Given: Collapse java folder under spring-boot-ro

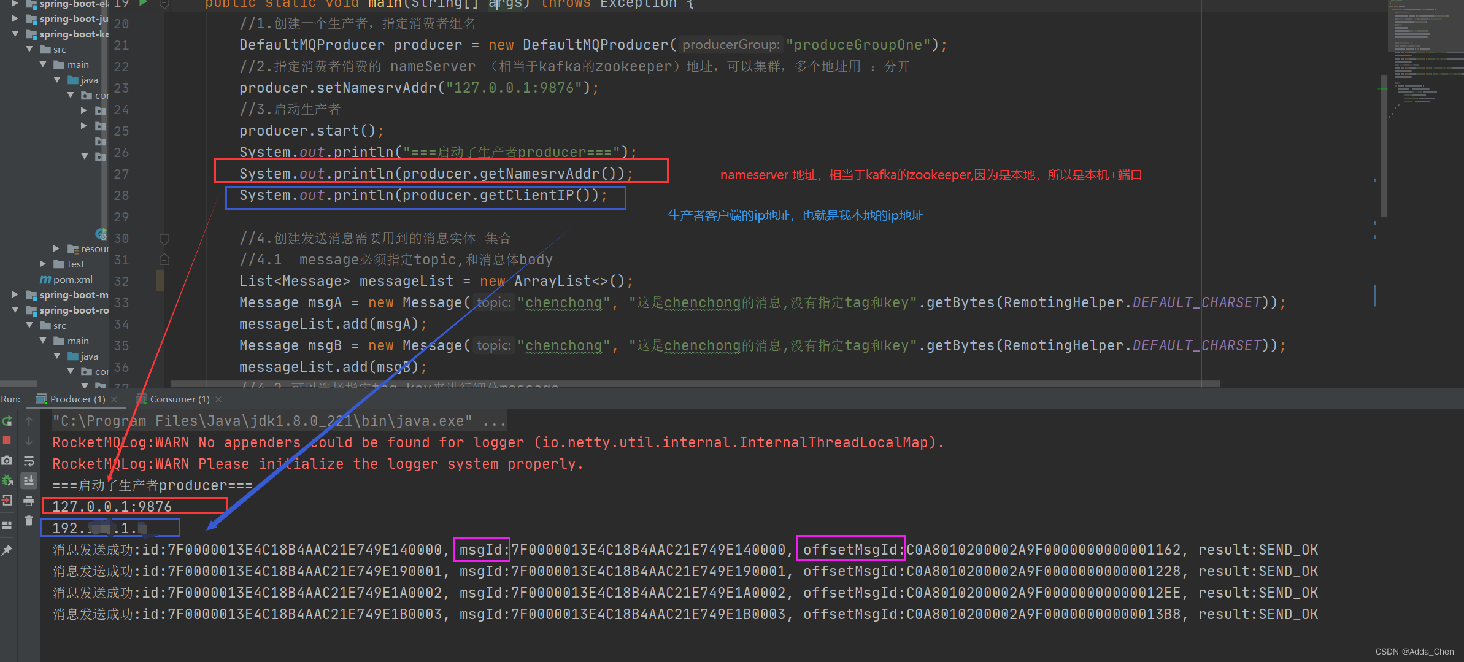Looking at the screenshot, I should [57, 356].
